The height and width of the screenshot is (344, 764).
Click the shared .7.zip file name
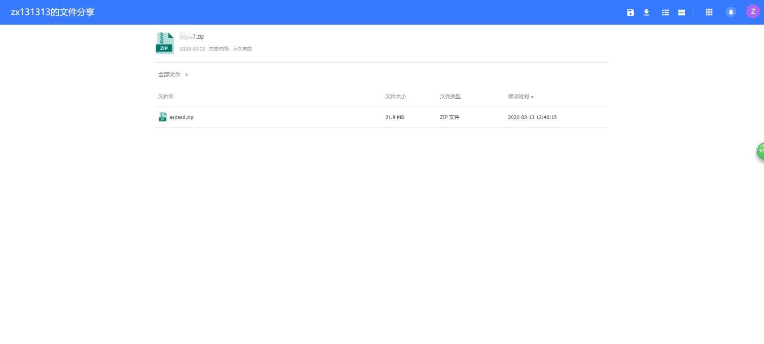[x=192, y=37]
